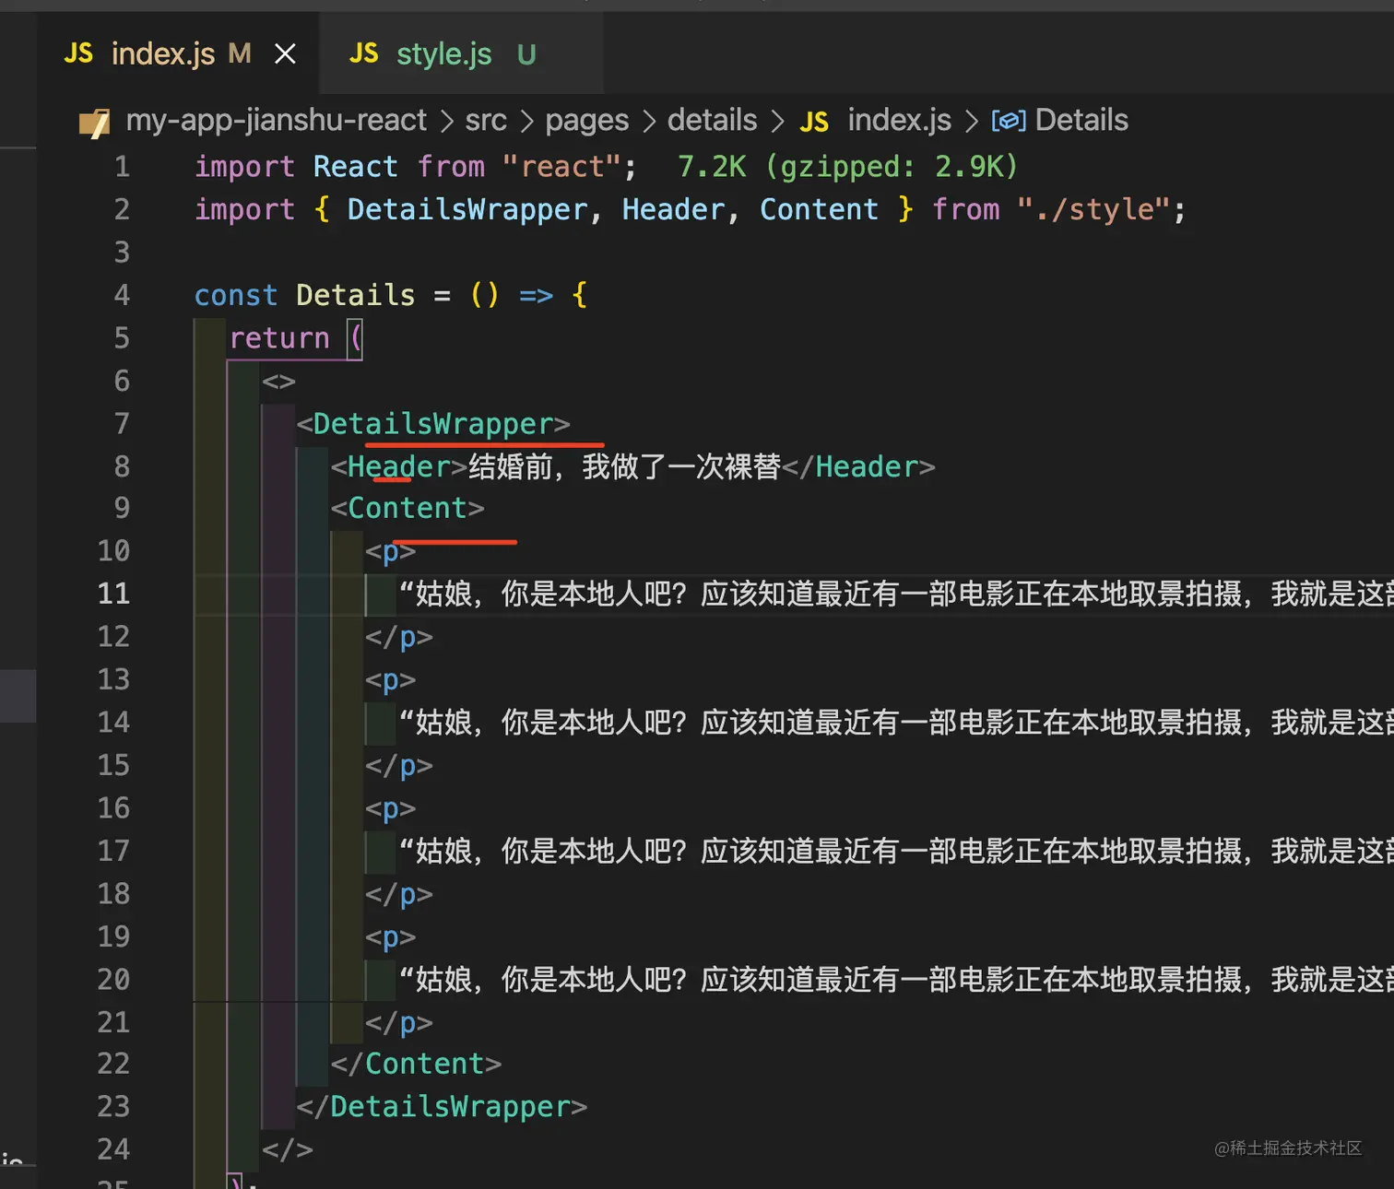Close the index.js tab

286,54
